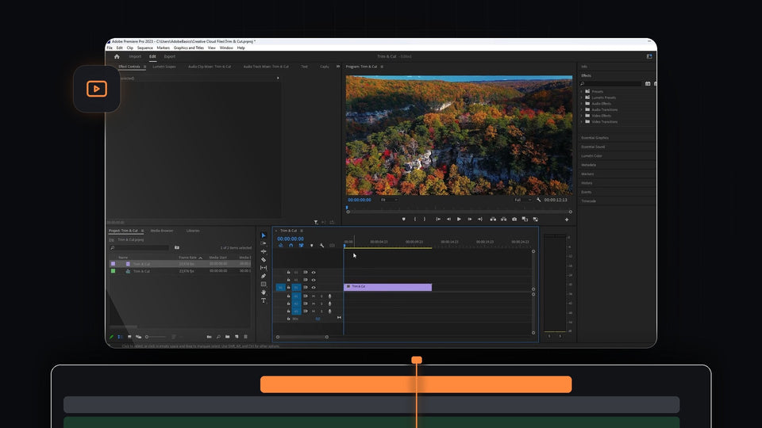The width and height of the screenshot is (762, 428).
Task: Adjust the Project panel thumbnail zoom slider
Action: [x=156, y=337]
